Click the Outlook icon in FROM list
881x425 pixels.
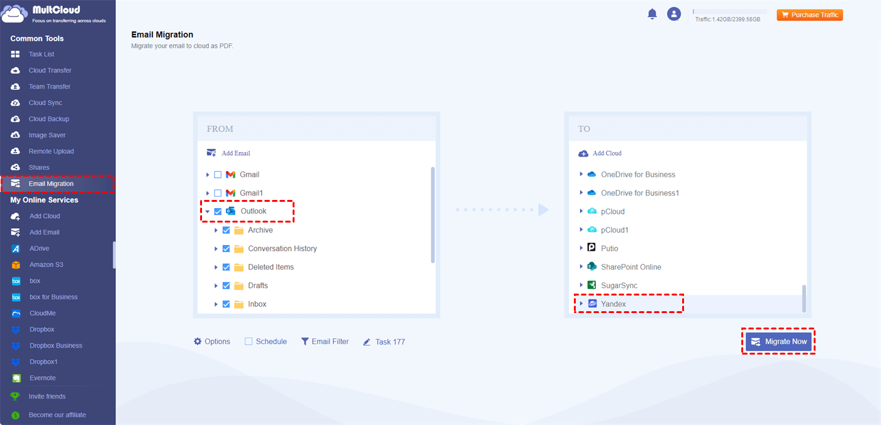click(x=231, y=211)
